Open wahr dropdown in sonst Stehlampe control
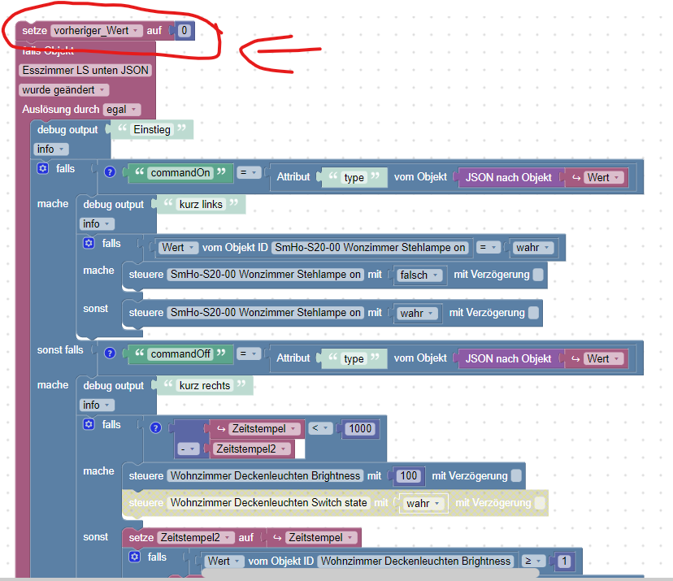Image resolution: width=673 pixels, height=581 pixels. click(417, 313)
